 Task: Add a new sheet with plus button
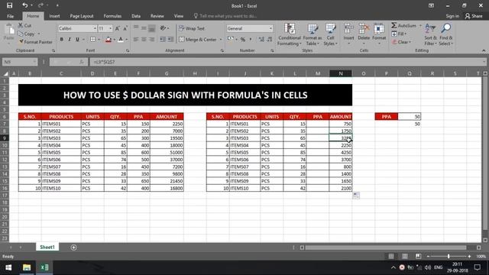coord(73,247)
